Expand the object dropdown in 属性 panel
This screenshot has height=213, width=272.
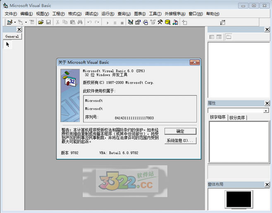pos(266,111)
